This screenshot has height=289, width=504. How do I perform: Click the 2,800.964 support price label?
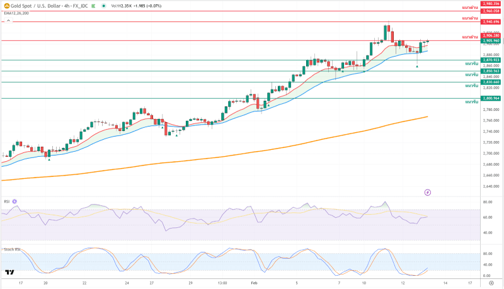pyautogui.click(x=491, y=98)
